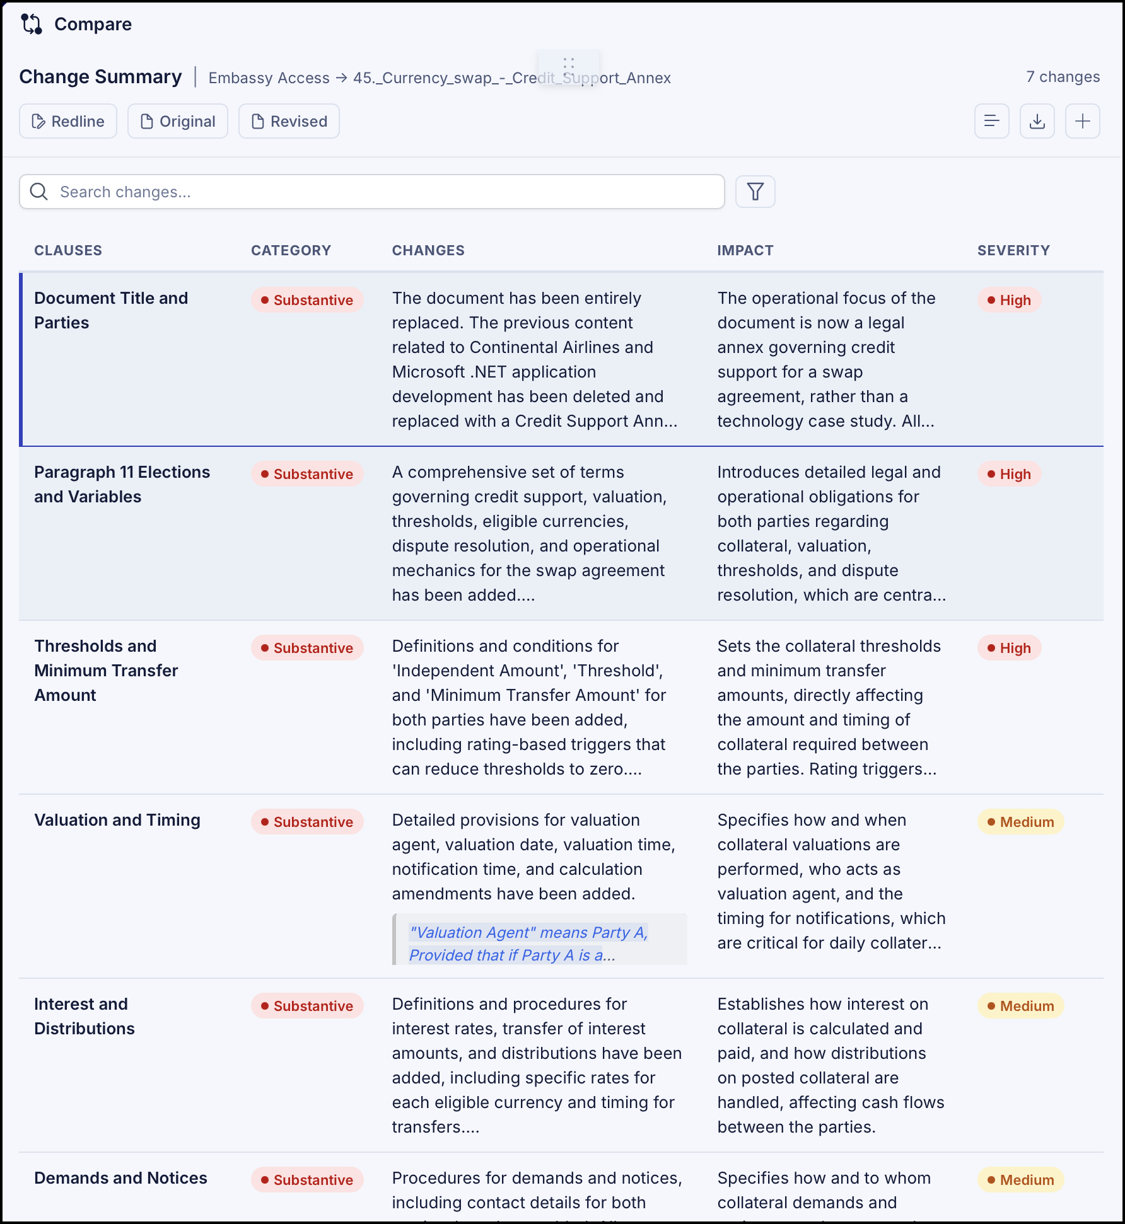Select the Valuation and Timing clause
The width and height of the screenshot is (1125, 1224).
(x=117, y=820)
